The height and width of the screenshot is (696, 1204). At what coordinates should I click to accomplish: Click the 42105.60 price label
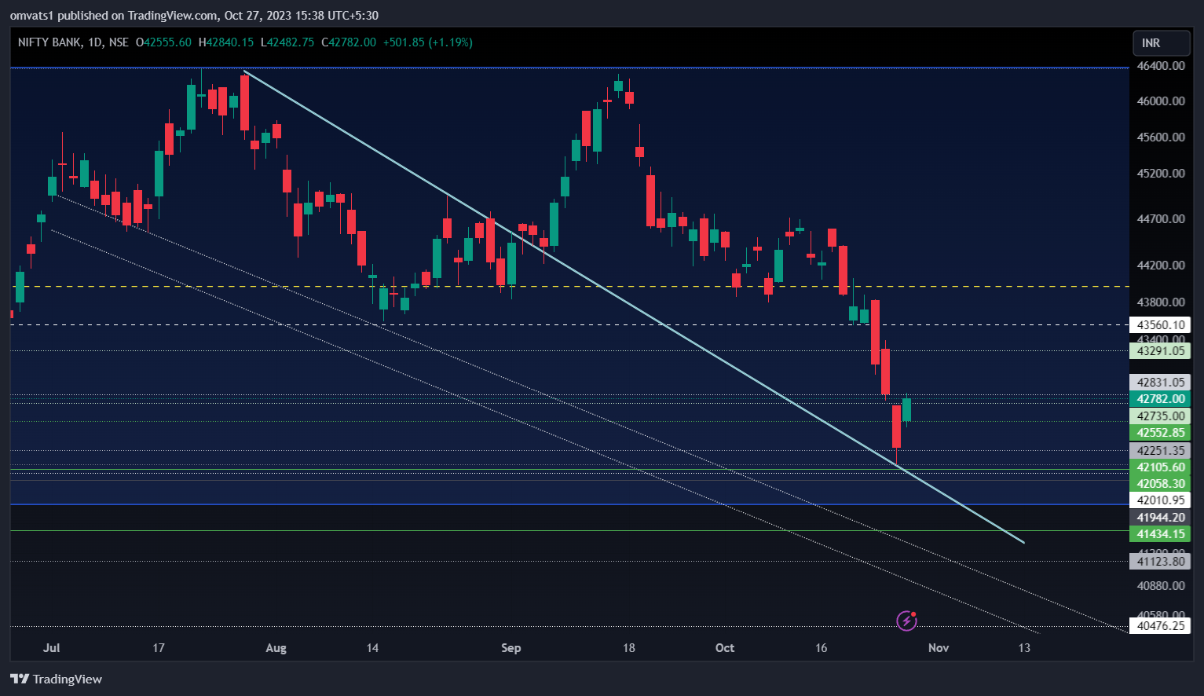[x=1160, y=467]
